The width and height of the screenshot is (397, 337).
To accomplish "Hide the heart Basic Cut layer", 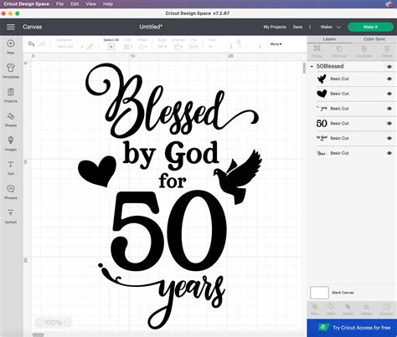I will point(389,94).
